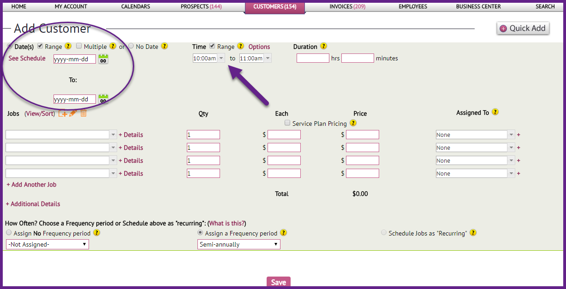Image resolution: width=566 pixels, height=289 pixels.
Task: Toggle the date Range checkbox
Action: coord(40,46)
